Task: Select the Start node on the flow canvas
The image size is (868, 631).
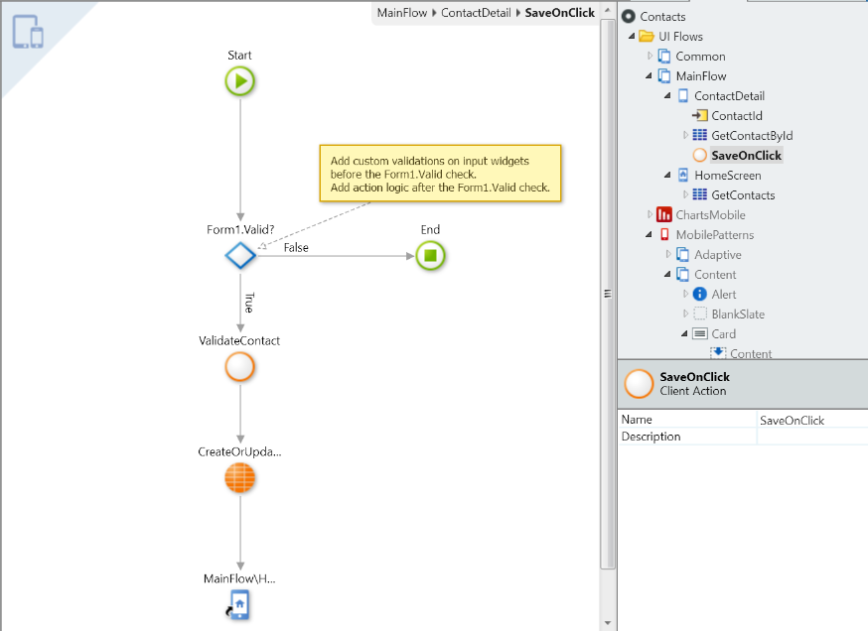Action: (239, 81)
